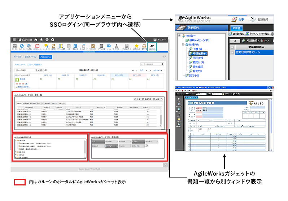The height and width of the screenshot is (201, 288).
Task: Select 下書 (2) in AgileWorks tree
Action: pyautogui.click(x=196, y=49)
